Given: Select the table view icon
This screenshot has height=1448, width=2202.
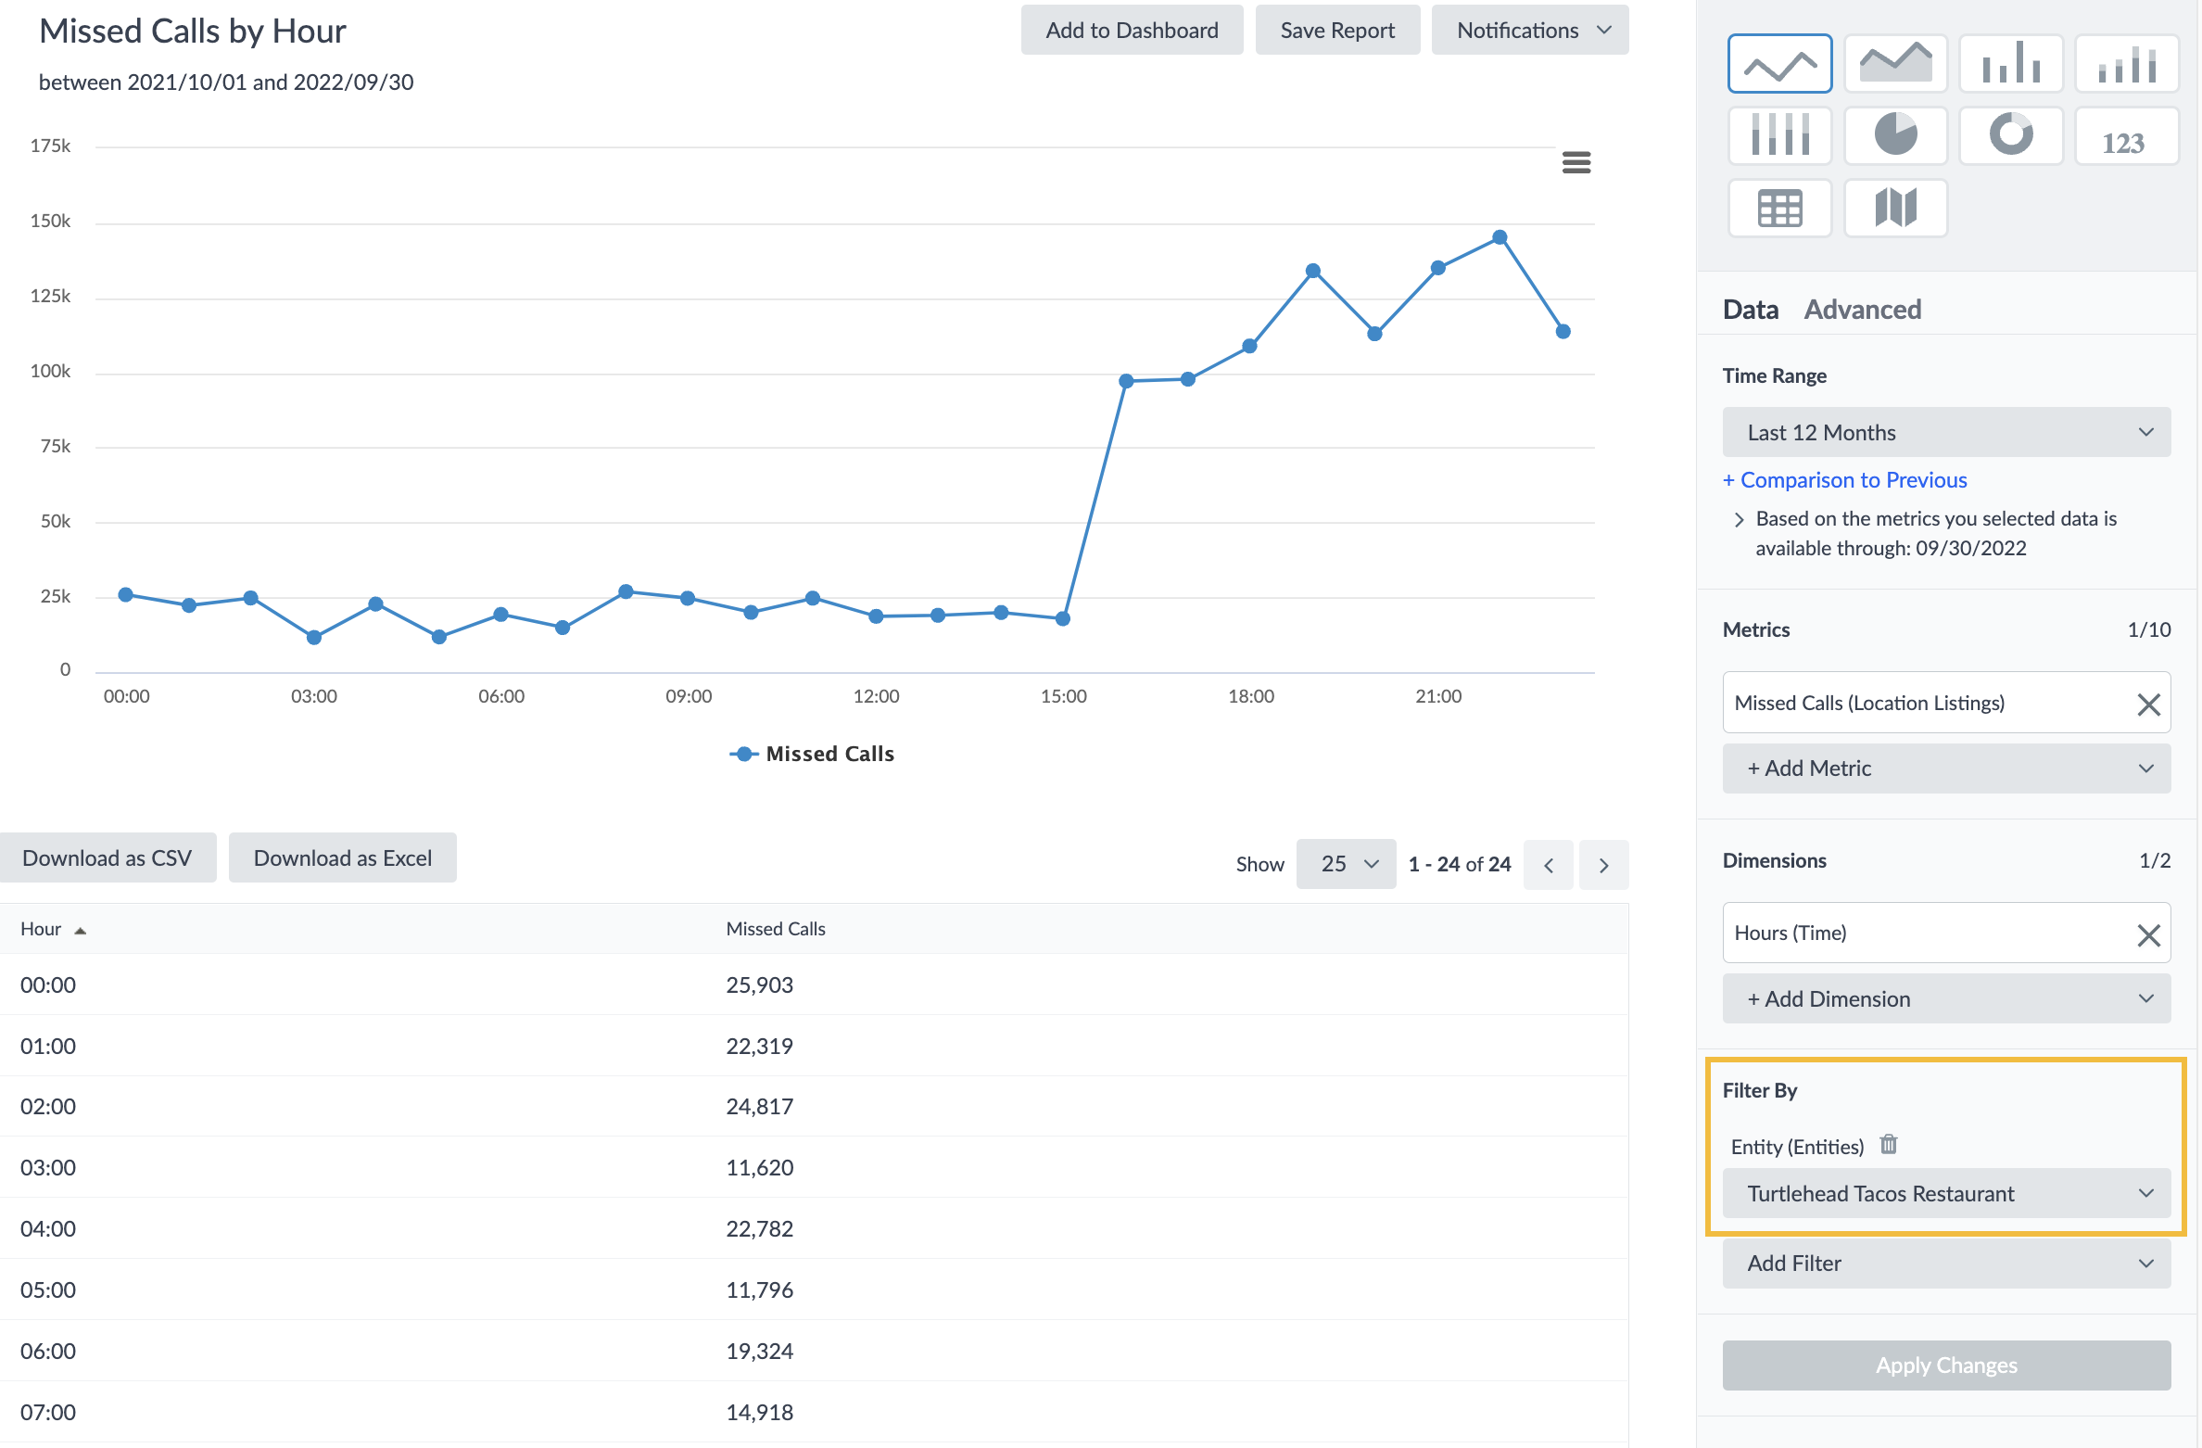Looking at the screenshot, I should [x=1779, y=209].
